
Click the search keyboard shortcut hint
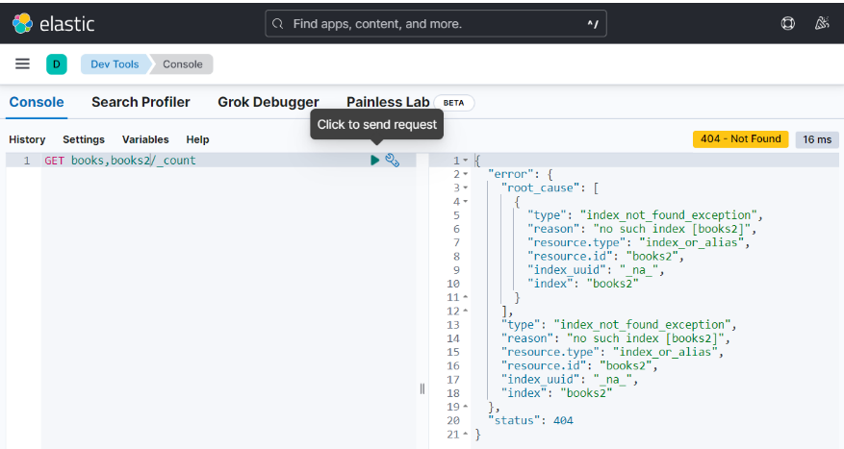593,24
